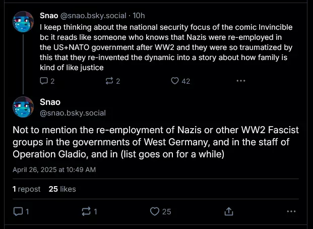Like the main post with 25 likes
The image size is (313, 229).
tap(155, 211)
